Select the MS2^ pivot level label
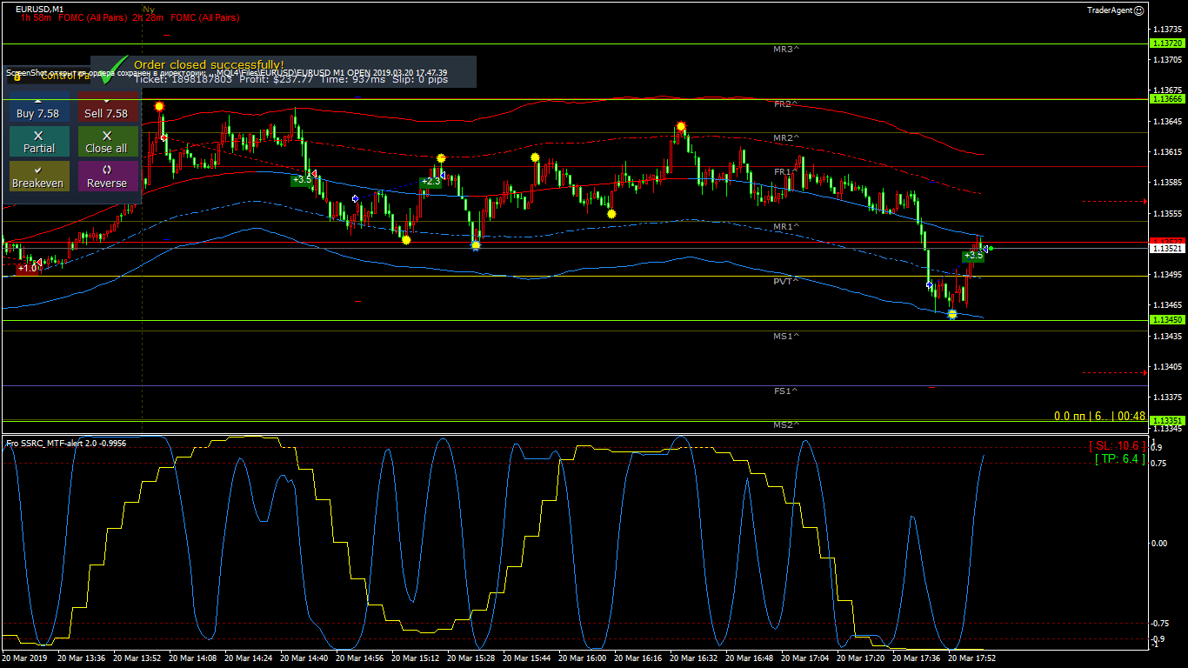 [786, 424]
